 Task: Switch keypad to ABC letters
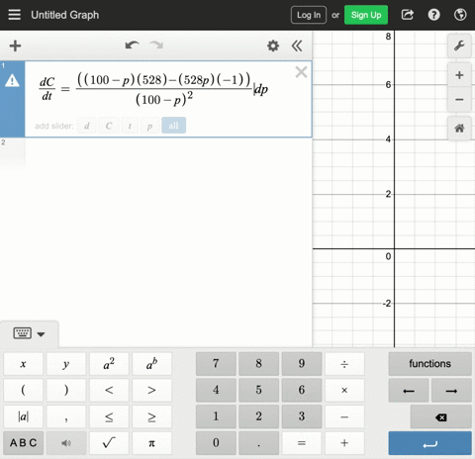[23, 443]
